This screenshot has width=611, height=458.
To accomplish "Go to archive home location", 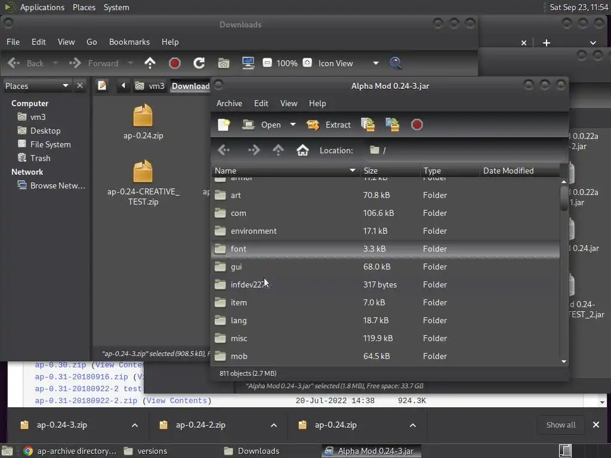I will pyautogui.click(x=303, y=150).
